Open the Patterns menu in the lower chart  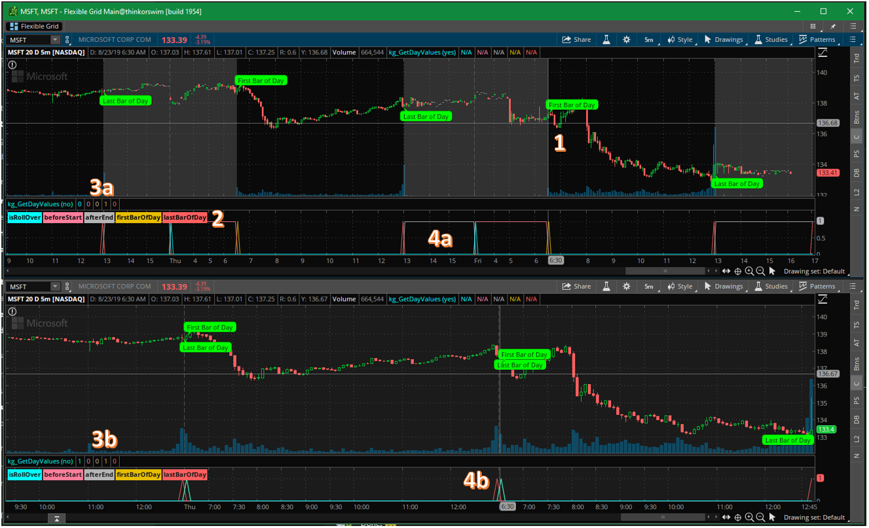pyautogui.click(x=817, y=287)
